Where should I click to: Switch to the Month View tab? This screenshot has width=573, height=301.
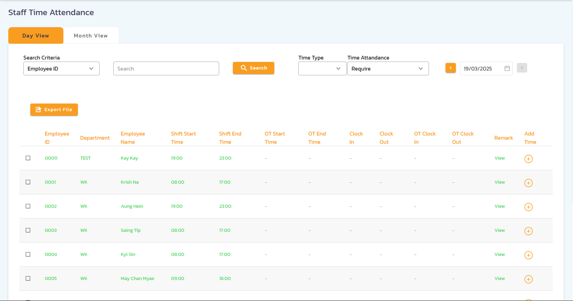tap(91, 36)
